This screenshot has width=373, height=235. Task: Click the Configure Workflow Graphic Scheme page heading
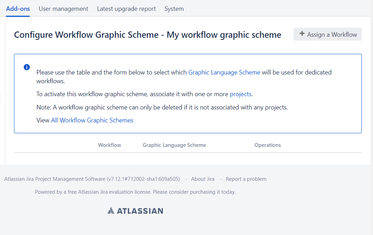click(x=147, y=35)
